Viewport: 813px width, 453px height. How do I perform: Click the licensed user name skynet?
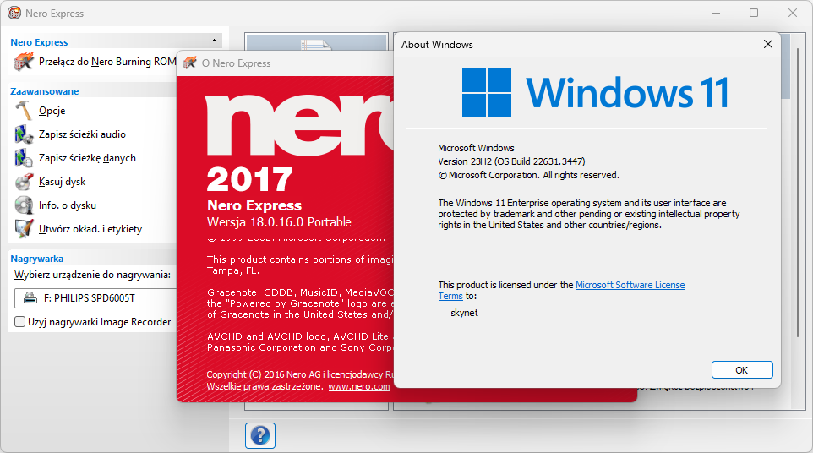point(464,313)
